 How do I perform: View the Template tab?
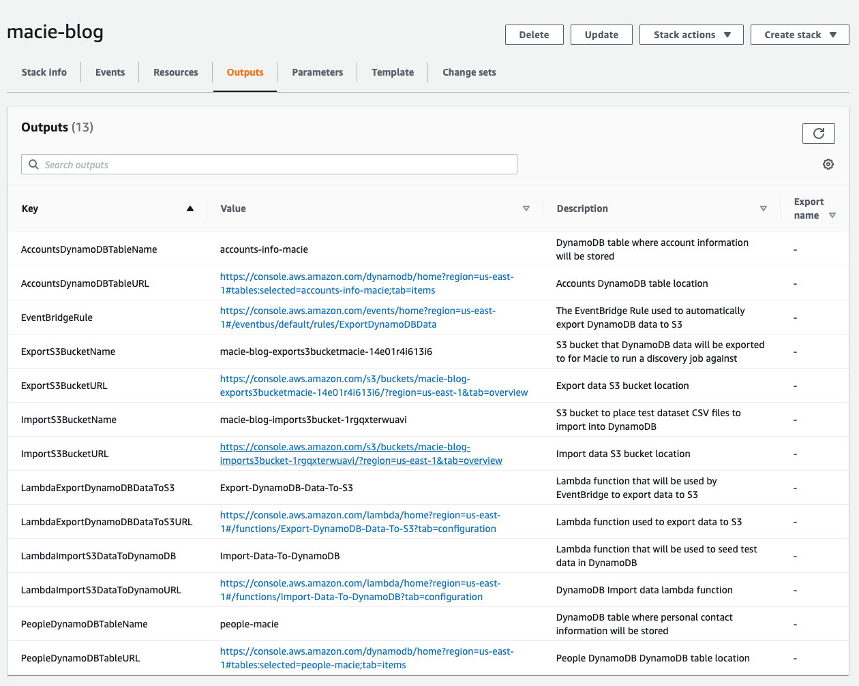[393, 72]
